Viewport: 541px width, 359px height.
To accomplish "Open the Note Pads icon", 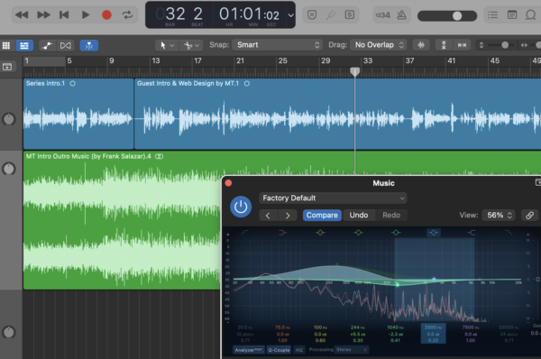I will pos(512,14).
